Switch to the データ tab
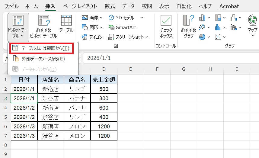The width and height of the screenshot is (259, 158). click(128, 6)
